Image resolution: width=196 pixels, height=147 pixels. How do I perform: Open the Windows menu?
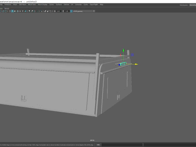pos(8,4)
